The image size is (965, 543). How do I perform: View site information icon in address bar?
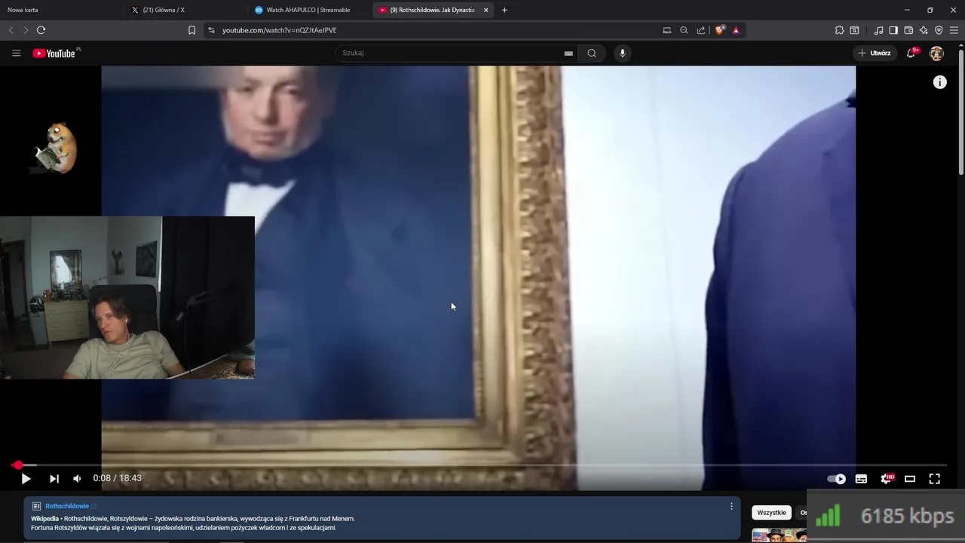(x=212, y=30)
